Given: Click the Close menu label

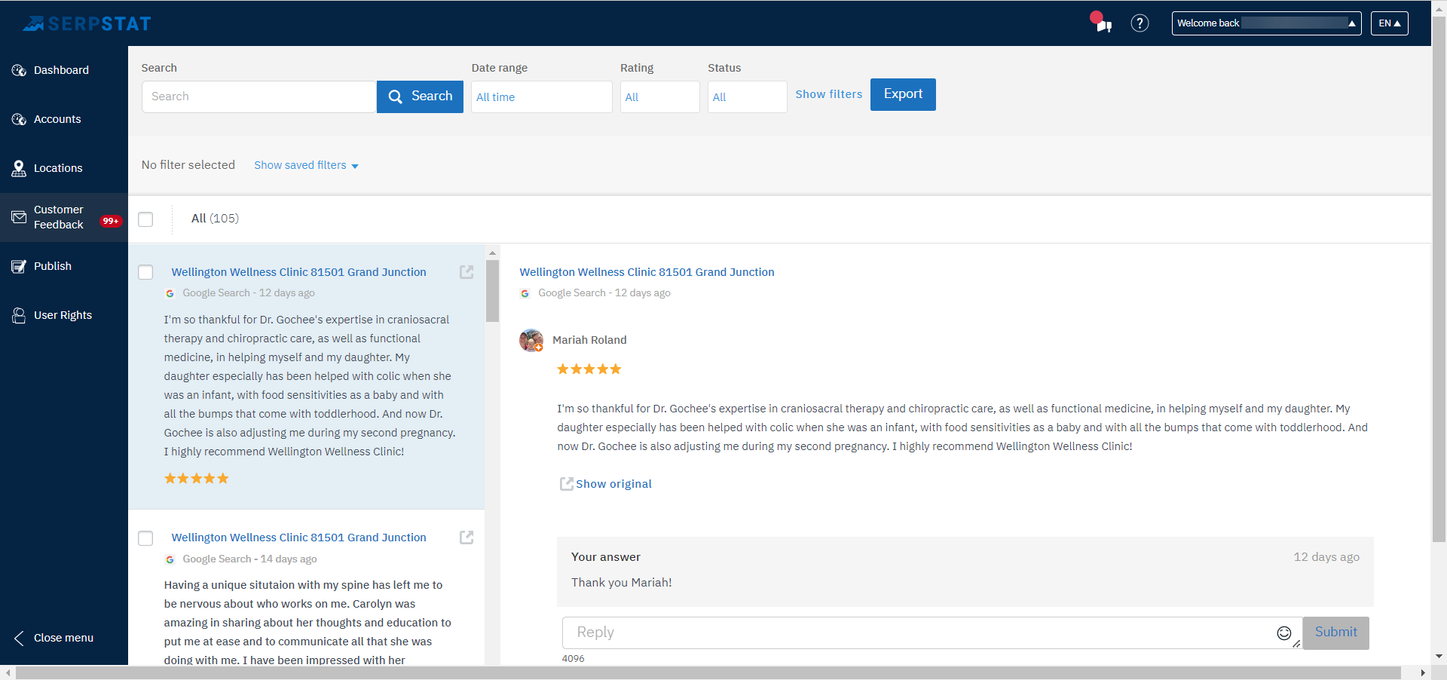Looking at the screenshot, I should (x=63, y=638).
